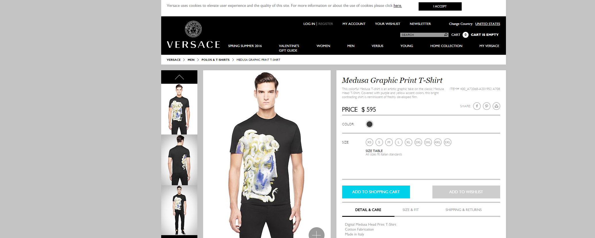Viewport: 595px width, 238px height.
Task: Select size M
Action: (x=389, y=142)
